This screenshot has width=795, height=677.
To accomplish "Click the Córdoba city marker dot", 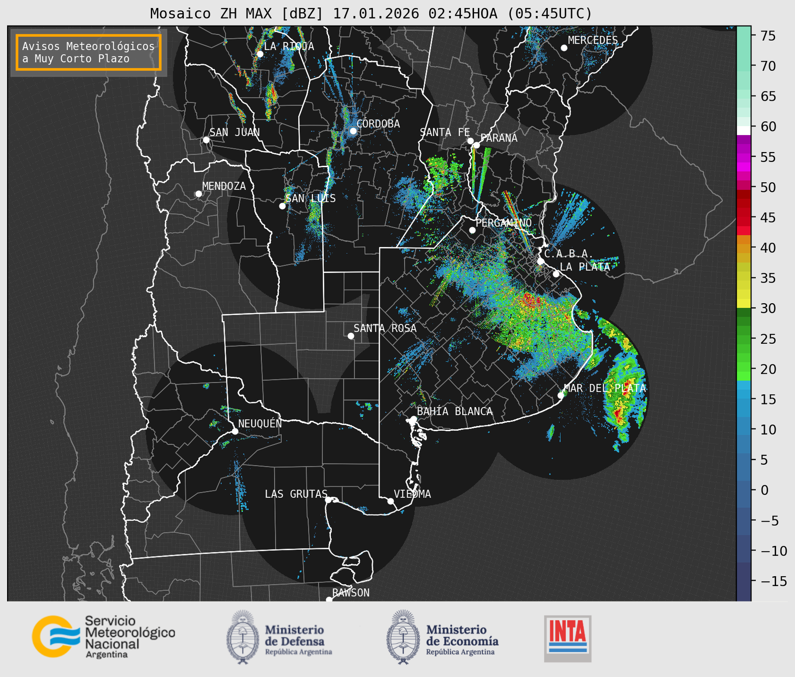I will tap(353, 131).
